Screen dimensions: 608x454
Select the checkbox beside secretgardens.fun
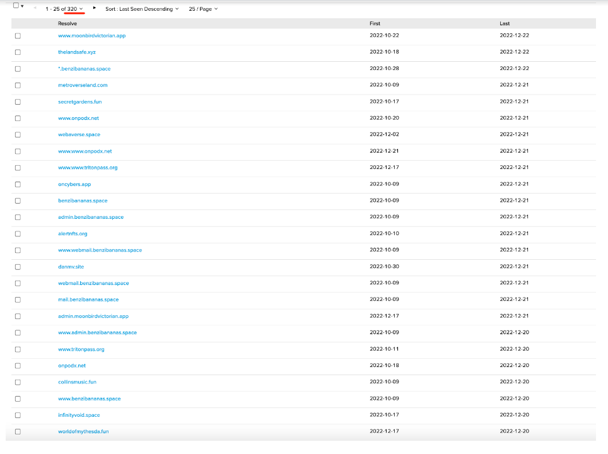click(18, 102)
